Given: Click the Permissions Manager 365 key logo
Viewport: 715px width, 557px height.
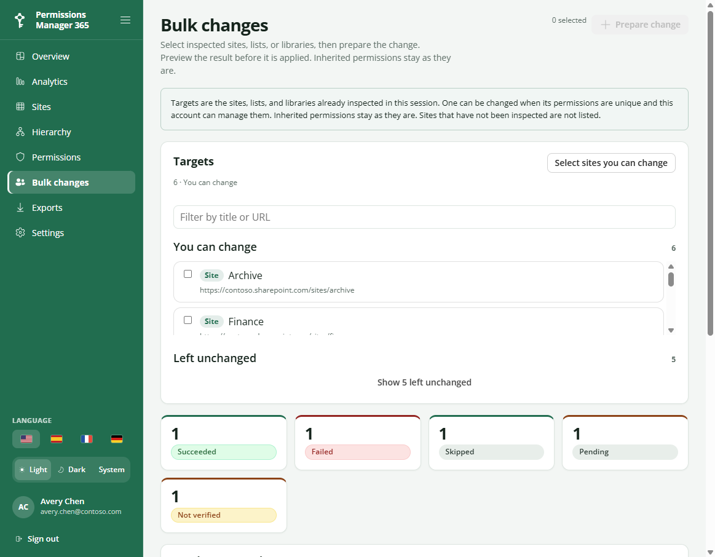Looking at the screenshot, I should [x=20, y=20].
